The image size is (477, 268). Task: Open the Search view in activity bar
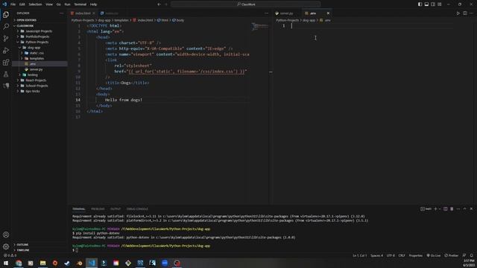pyautogui.click(x=6, y=27)
